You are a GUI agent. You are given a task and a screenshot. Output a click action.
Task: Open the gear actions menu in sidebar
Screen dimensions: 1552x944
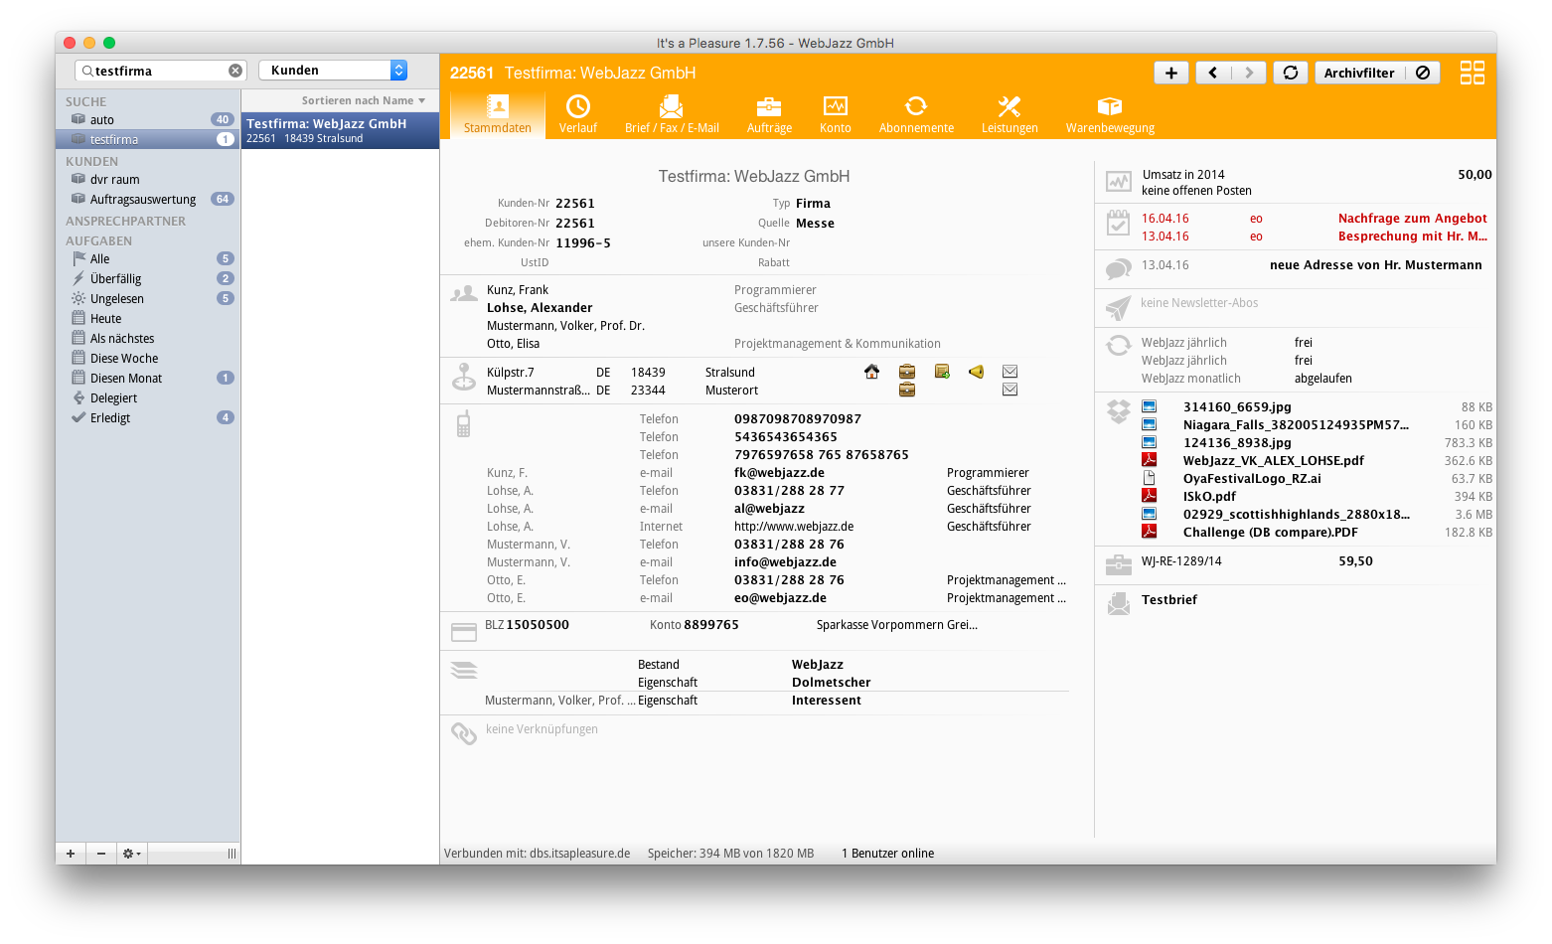click(131, 854)
